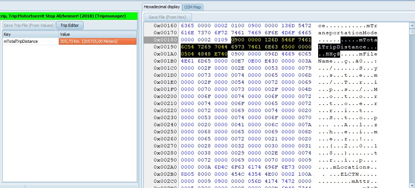Viewport: 415px width, 188px height.
Task: Click the Value column header
Action: pos(97,34)
